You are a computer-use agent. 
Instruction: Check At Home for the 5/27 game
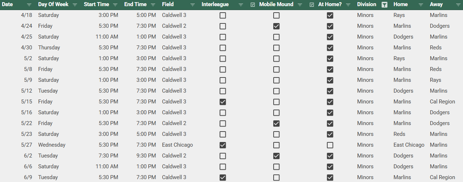click(x=330, y=145)
